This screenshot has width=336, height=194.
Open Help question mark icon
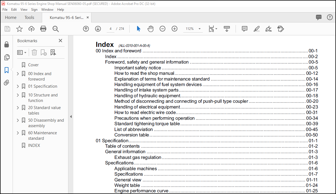330,17
